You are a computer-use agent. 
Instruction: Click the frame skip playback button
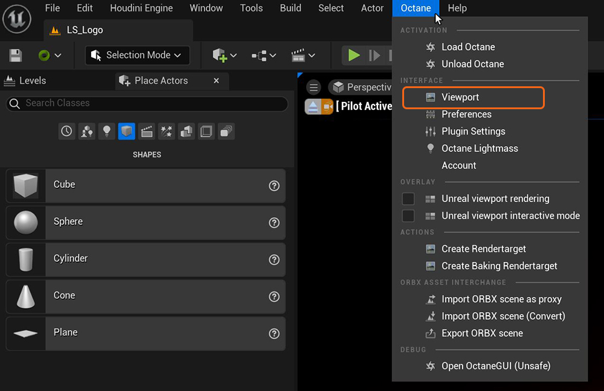[x=374, y=56]
